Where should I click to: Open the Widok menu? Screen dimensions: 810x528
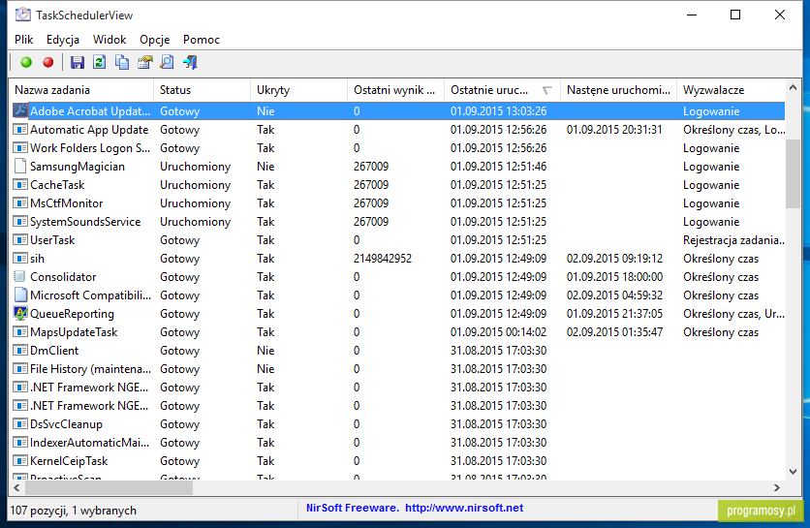(x=109, y=40)
